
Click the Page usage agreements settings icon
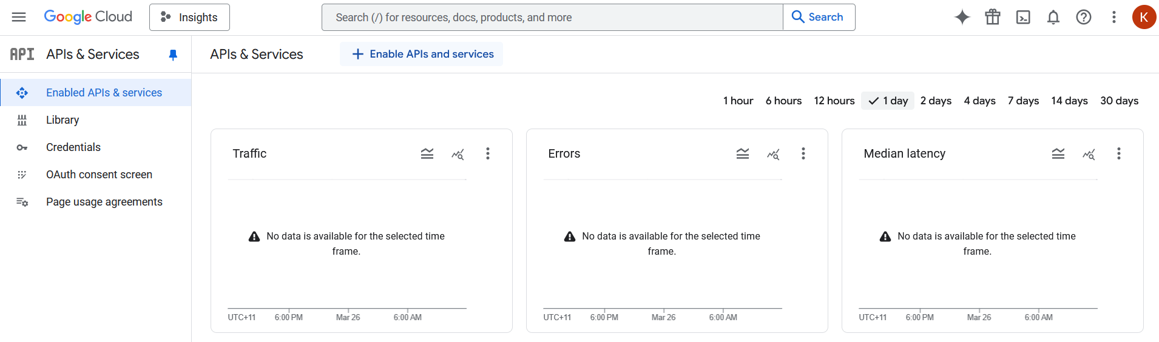[22, 202]
